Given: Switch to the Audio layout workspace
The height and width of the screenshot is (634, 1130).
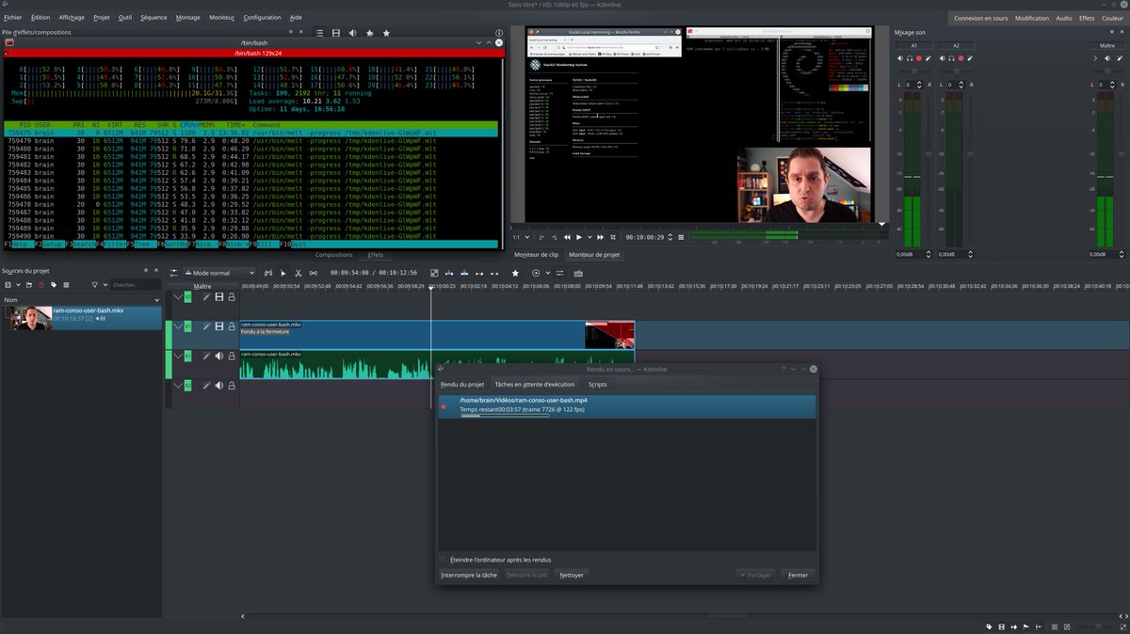Looking at the screenshot, I should pyautogui.click(x=1063, y=18).
